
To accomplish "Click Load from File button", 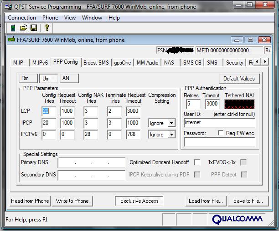I will [206, 201].
